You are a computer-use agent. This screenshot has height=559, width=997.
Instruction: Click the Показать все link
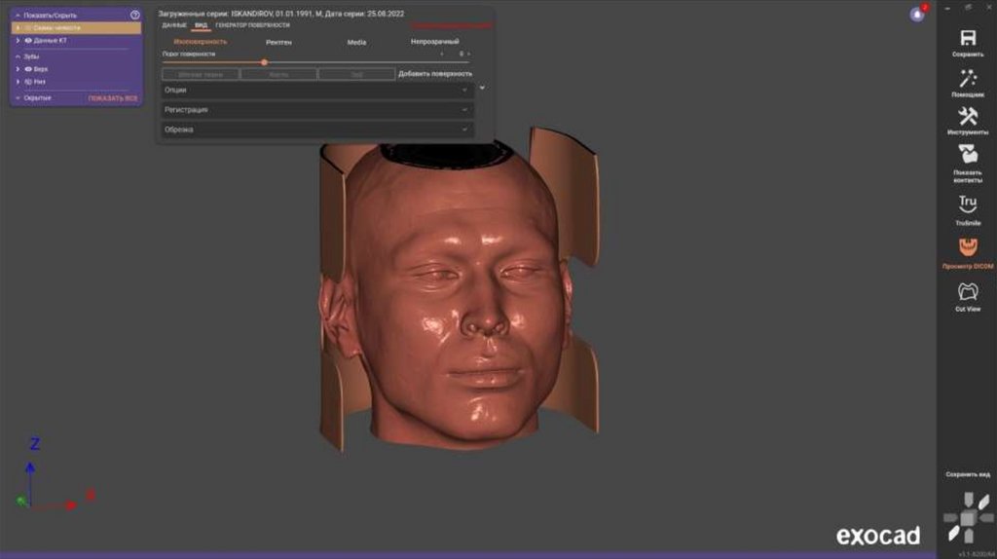click(113, 98)
